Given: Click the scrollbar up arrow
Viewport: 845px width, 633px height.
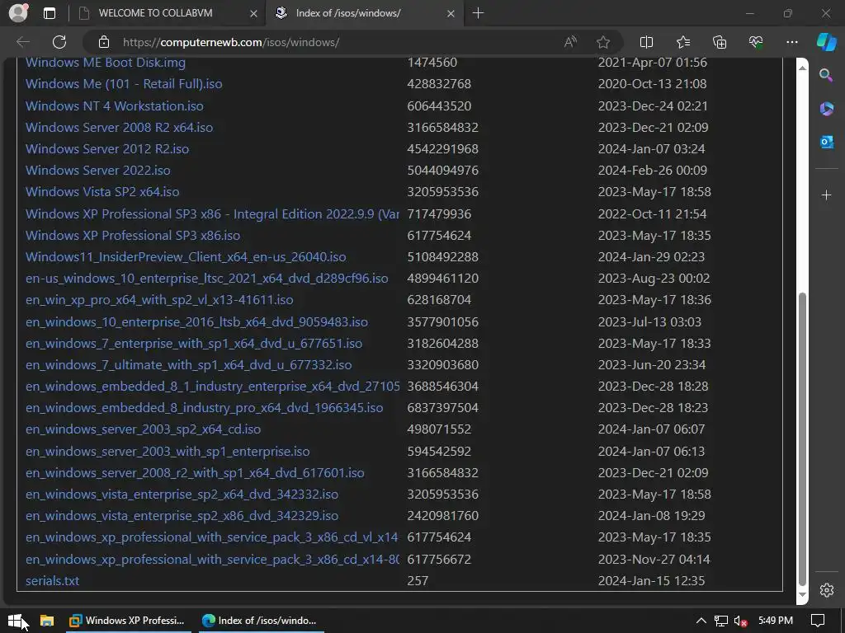Looking at the screenshot, I should [x=802, y=68].
